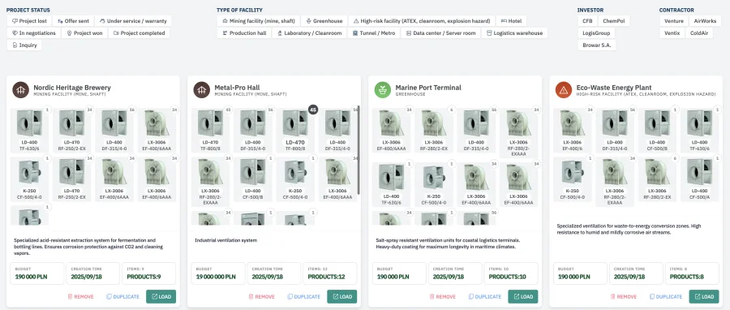
Task: Load the Eco-Waste Energy Plant project
Action: 704,296
